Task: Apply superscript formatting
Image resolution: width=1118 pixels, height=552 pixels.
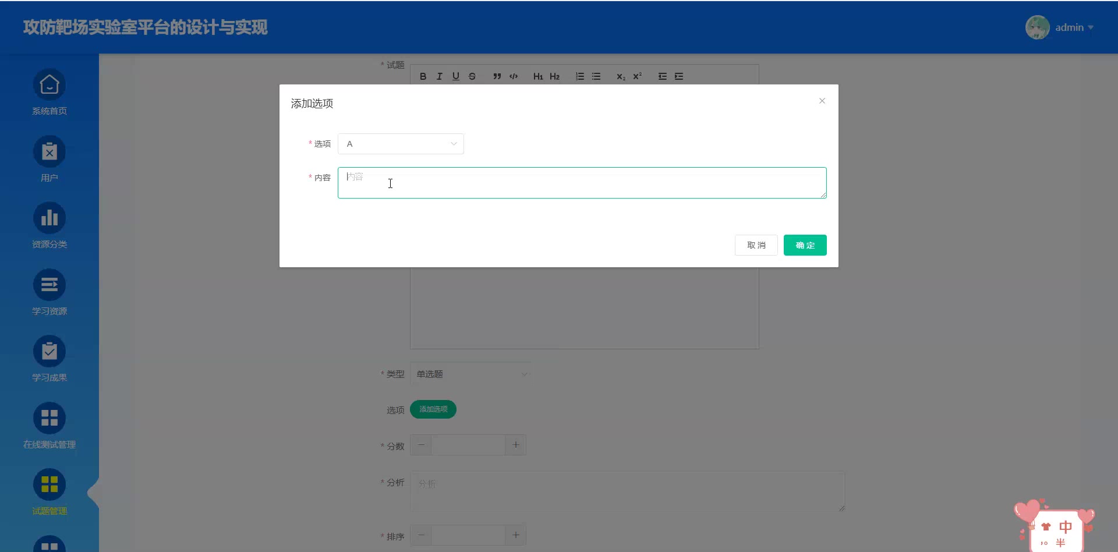Action: tap(637, 76)
